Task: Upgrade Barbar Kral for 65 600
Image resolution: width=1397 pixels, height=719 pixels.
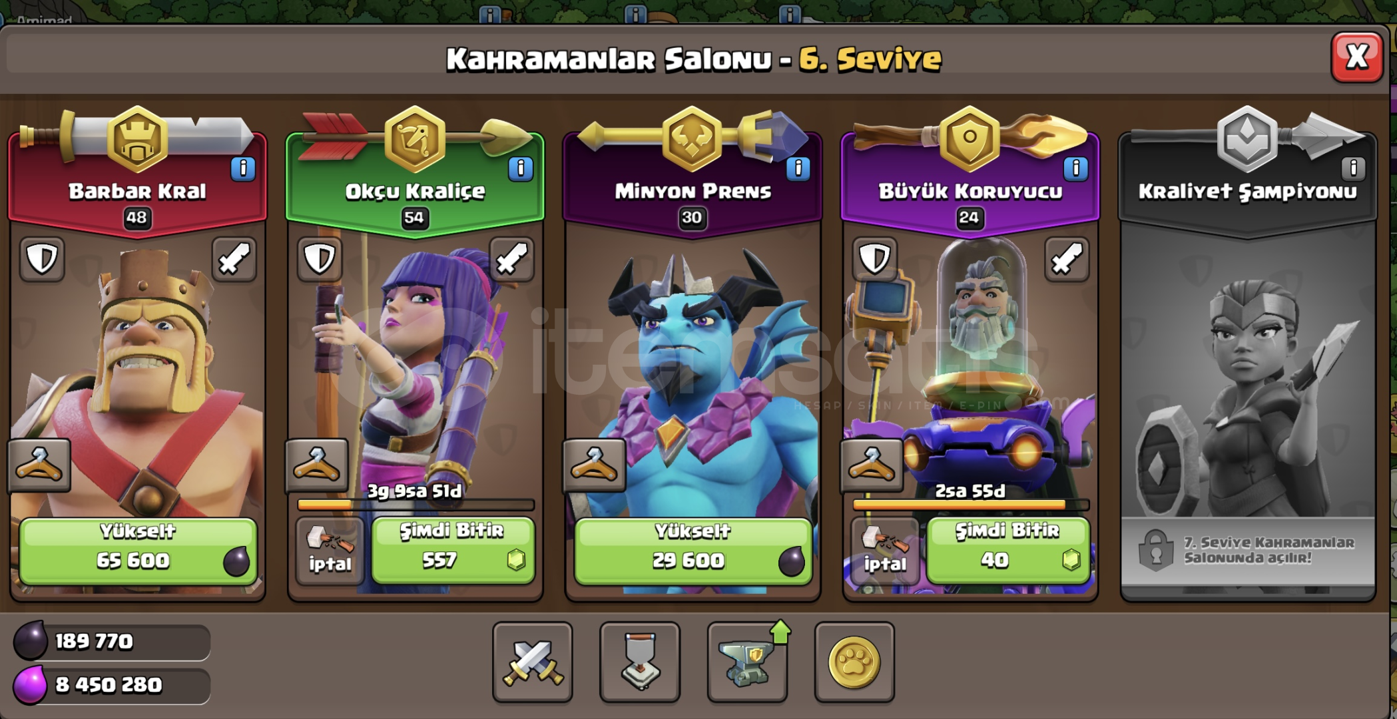Action: (138, 551)
